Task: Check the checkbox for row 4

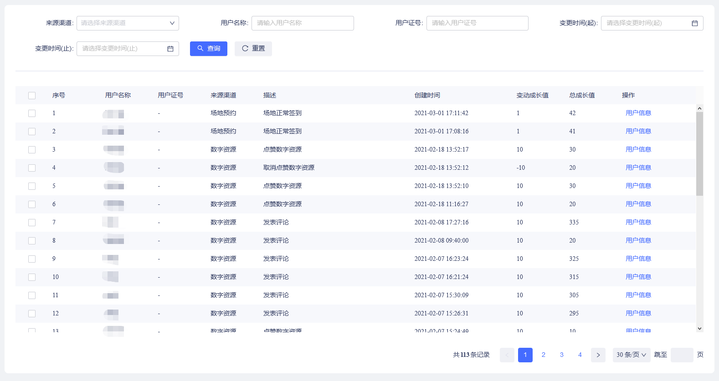Action: (x=32, y=168)
